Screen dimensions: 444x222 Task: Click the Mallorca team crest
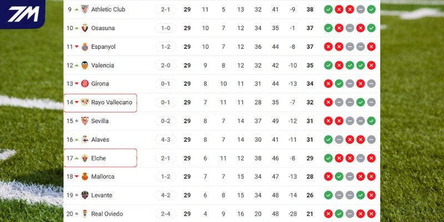(85, 176)
